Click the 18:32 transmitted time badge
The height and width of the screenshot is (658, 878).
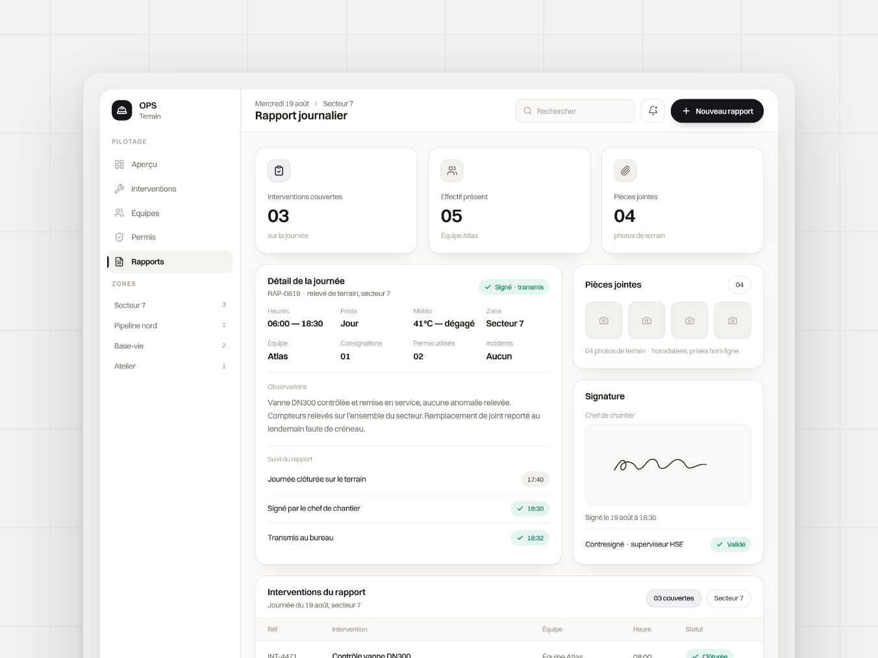click(x=530, y=538)
